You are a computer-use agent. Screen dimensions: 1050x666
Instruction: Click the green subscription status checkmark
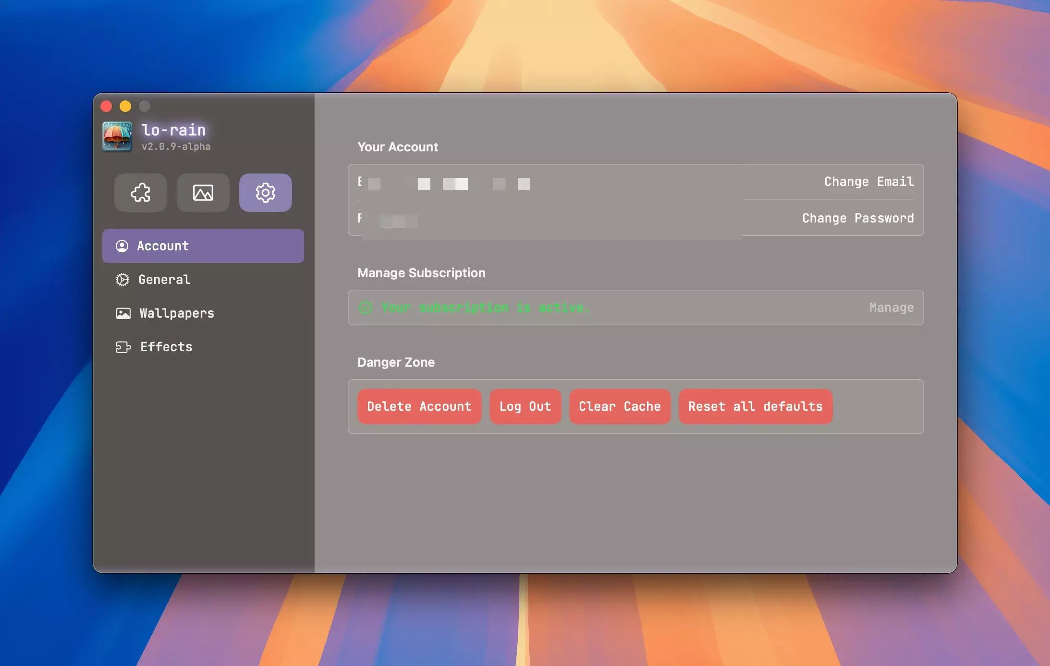(x=366, y=308)
